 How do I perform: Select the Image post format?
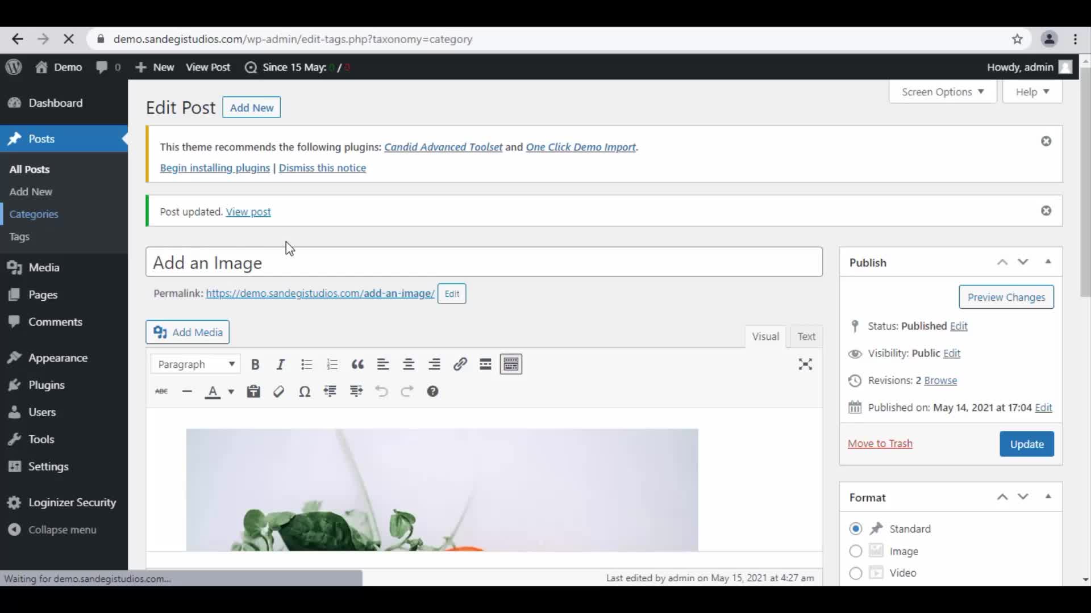pyautogui.click(x=856, y=551)
